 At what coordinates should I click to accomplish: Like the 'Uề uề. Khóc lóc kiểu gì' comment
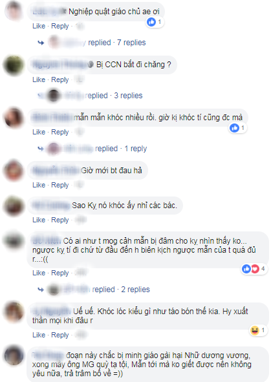point(39,335)
